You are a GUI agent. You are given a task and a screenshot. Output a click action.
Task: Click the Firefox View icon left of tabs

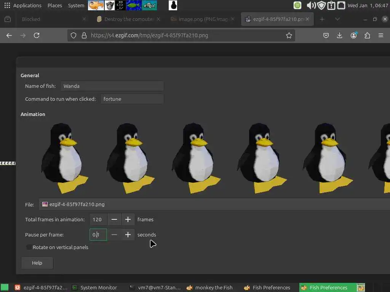[8, 19]
